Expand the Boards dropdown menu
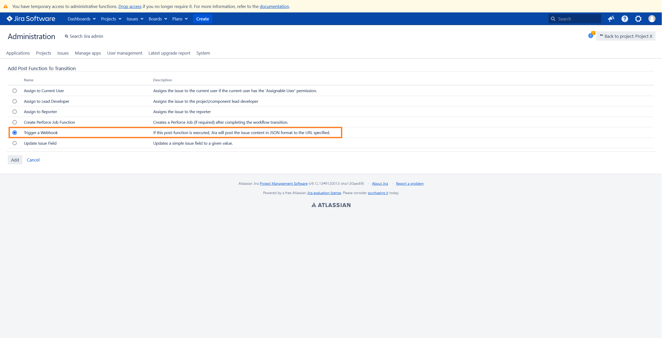Viewport: 662px width, 338px height. click(x=158, y=19)
